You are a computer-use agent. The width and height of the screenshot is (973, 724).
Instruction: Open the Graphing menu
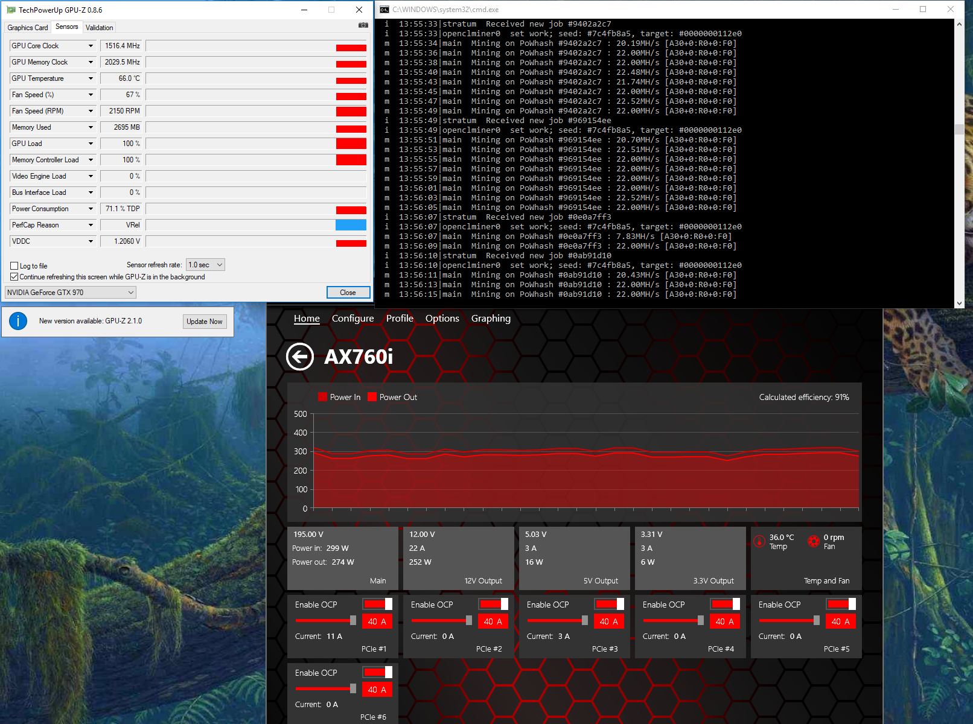pyautogui.click(x=491, y=319)
